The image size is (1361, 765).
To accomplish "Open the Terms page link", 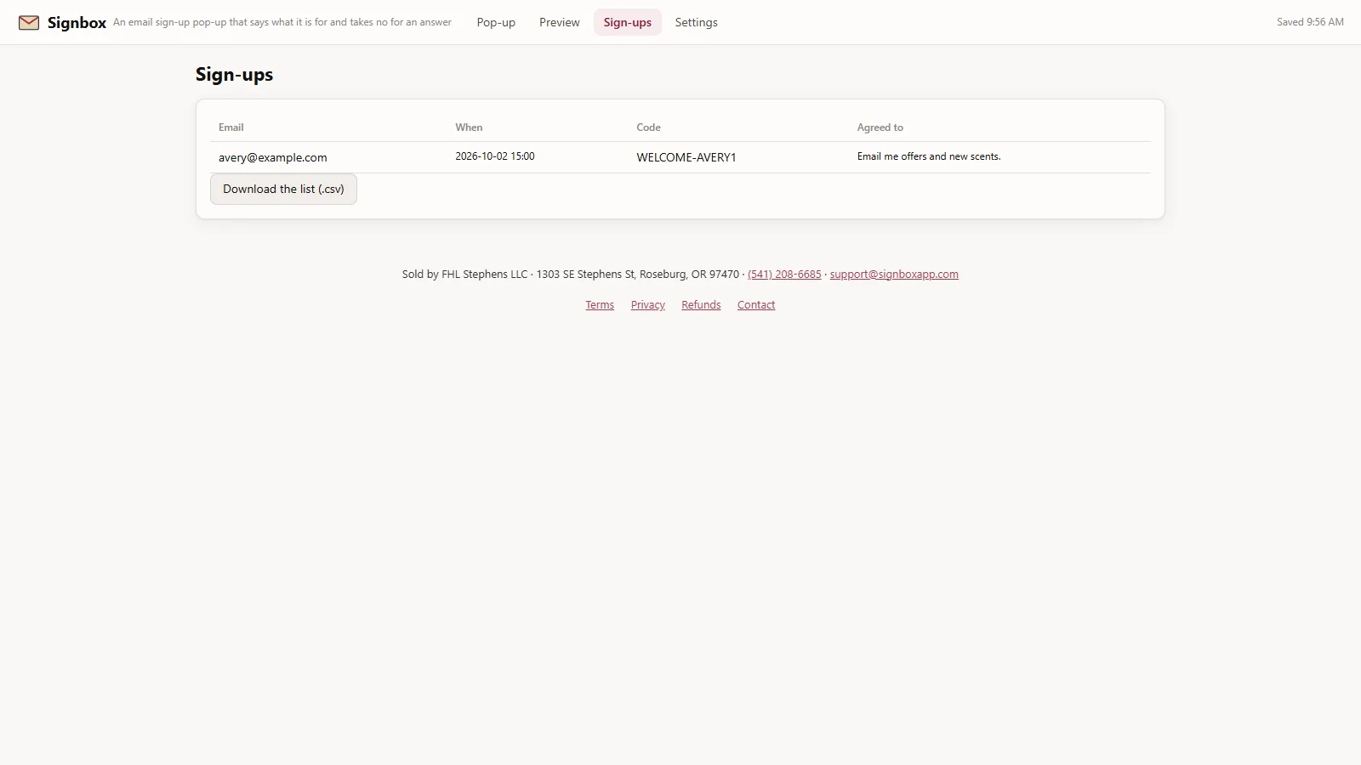I will 600,304.
